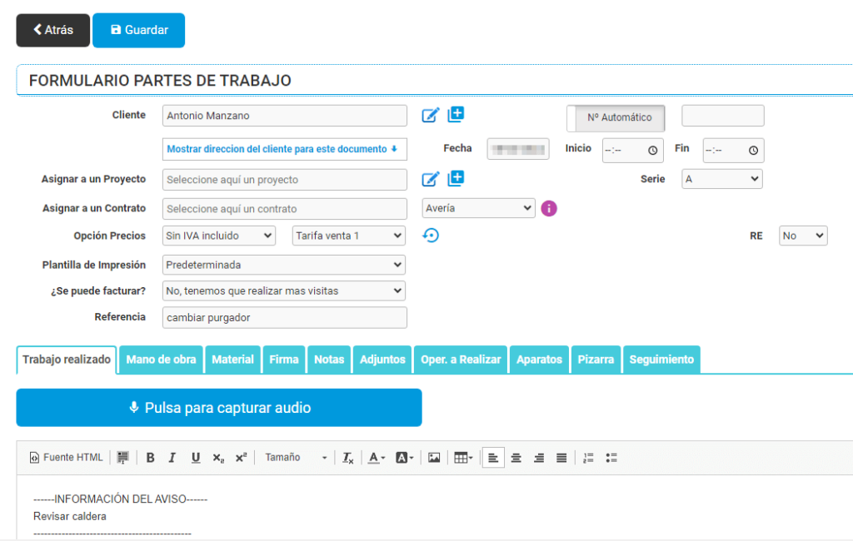853x541 pixels.
Task: Click the Inicio clock time picker icon
Action: pos(655,151)
